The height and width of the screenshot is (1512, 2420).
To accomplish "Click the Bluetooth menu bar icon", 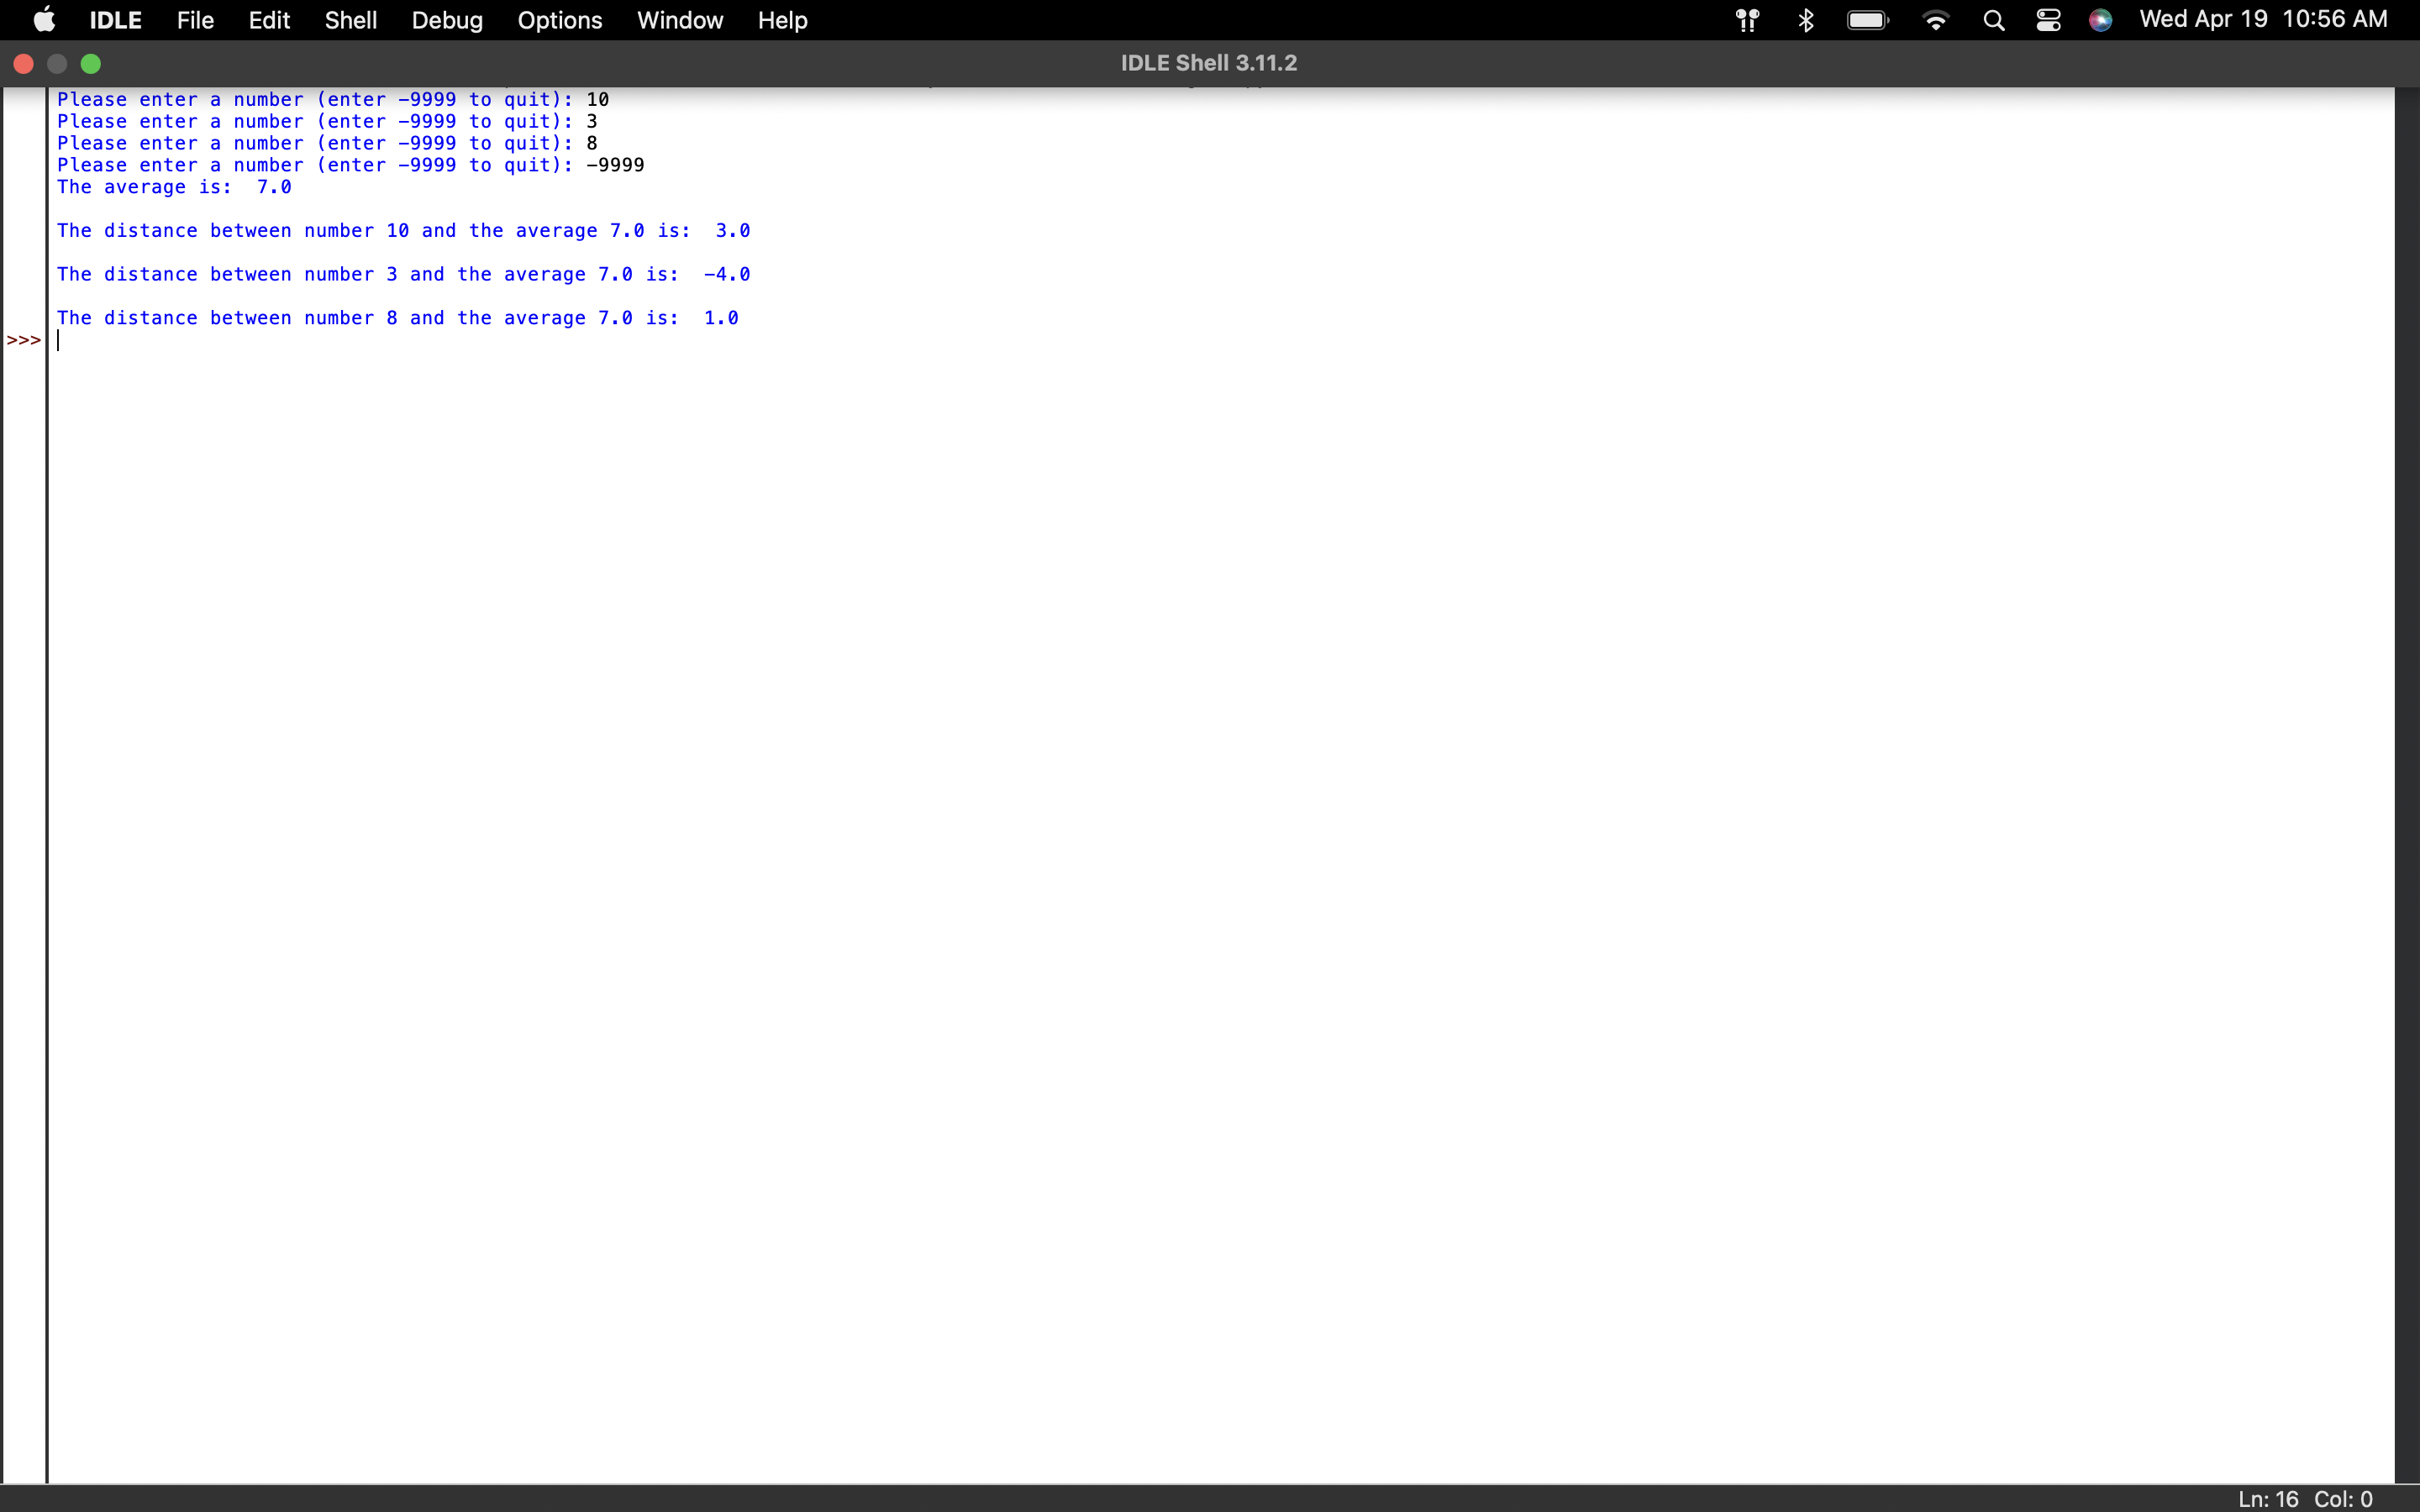I will tap(1805, 20).
